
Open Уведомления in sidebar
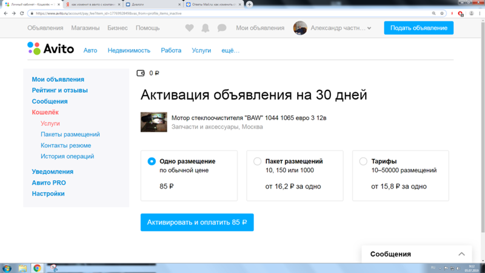click(x=53, y=172)
